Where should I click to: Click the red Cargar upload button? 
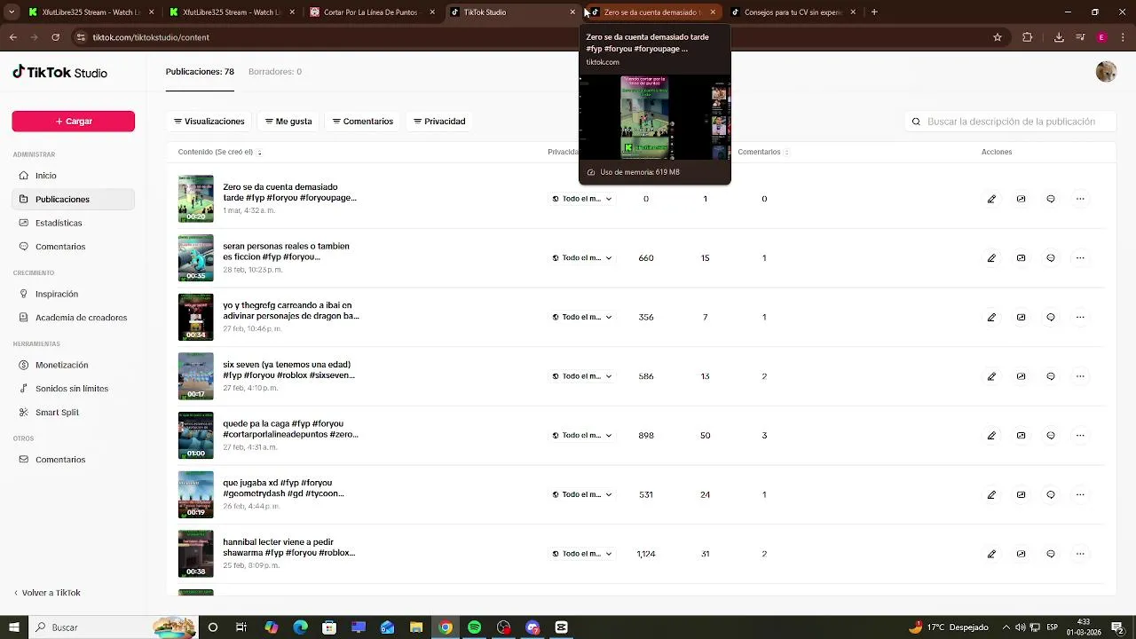(x=74, y=122)
